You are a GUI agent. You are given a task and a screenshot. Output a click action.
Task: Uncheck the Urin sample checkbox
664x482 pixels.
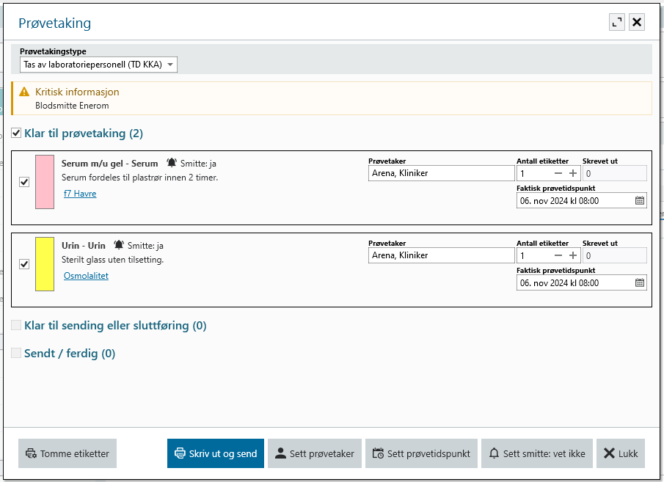click(24, 264)
